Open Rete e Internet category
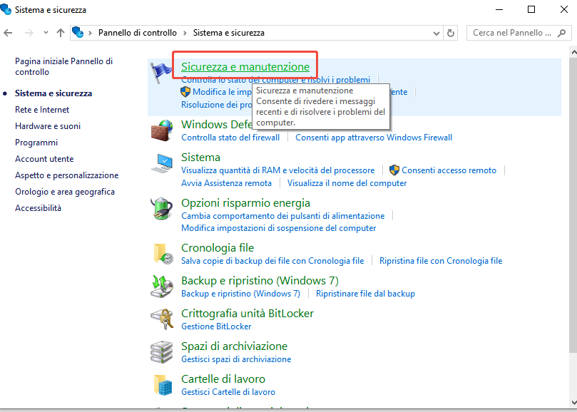The image size is (577, 412). pyautogui.click(x=42, y=110)
